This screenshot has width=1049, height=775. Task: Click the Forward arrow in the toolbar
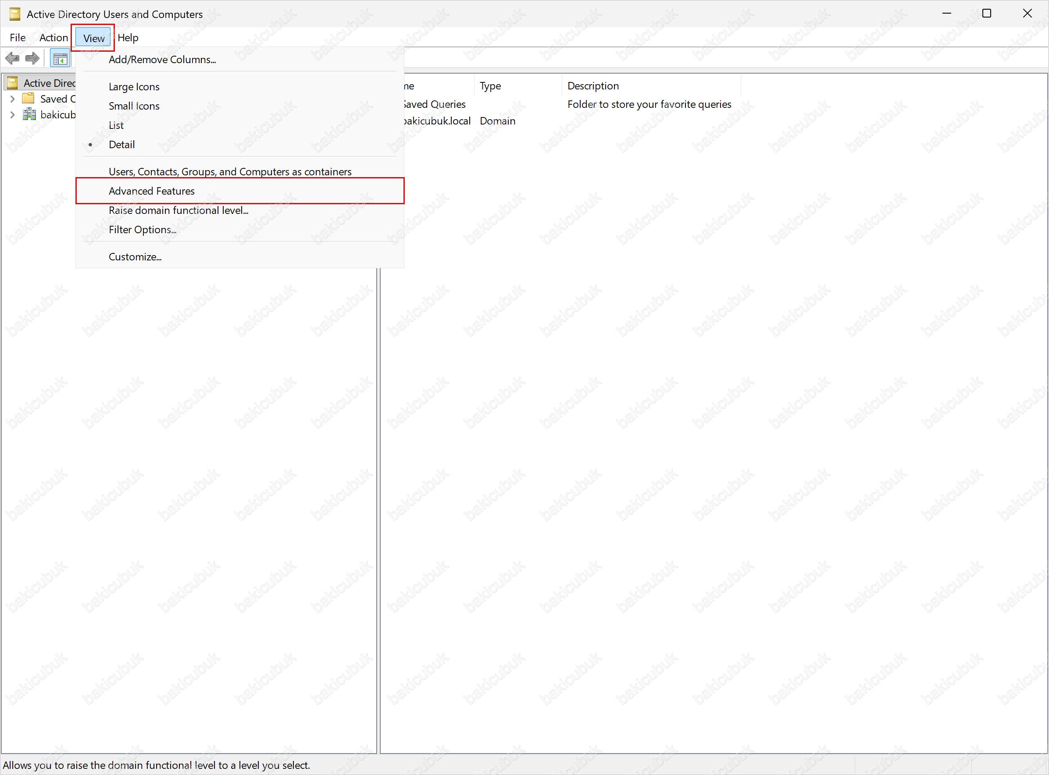pyautogui.click(x=32, y=59)
